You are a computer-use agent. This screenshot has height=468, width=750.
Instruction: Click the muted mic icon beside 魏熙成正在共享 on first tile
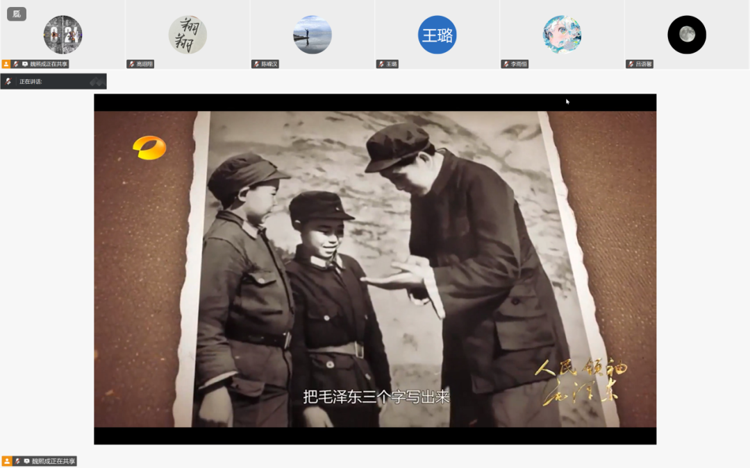tap(15, 64)
